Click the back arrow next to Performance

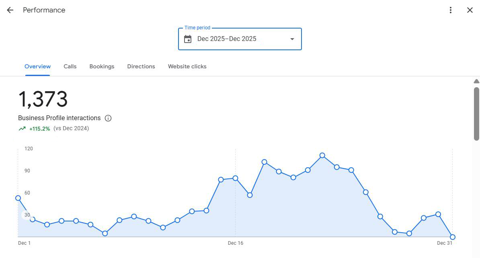10,10
